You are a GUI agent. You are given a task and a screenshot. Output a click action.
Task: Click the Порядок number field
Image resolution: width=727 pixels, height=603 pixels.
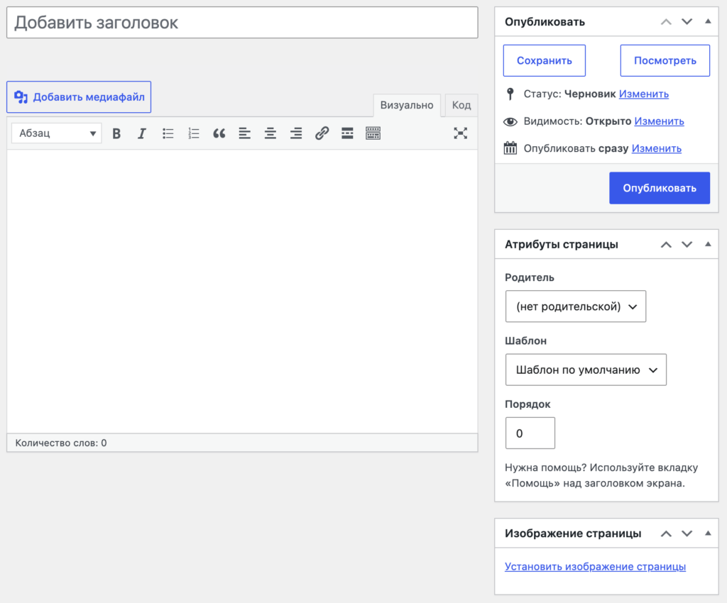pyautogui.click(x=530, y=433)
